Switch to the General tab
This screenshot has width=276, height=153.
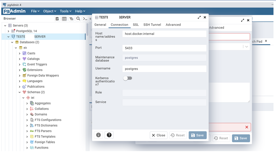pos(100,25)
